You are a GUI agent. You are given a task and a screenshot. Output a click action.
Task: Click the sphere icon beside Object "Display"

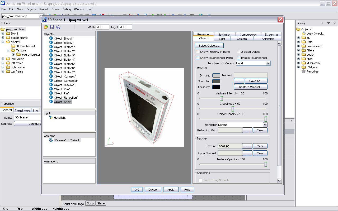[51, 85]
